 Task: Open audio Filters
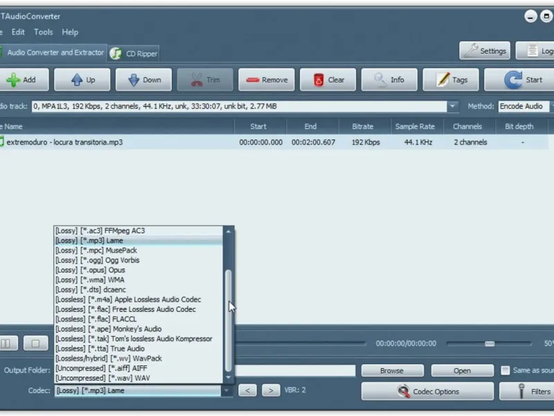click(x=527, y=391)
